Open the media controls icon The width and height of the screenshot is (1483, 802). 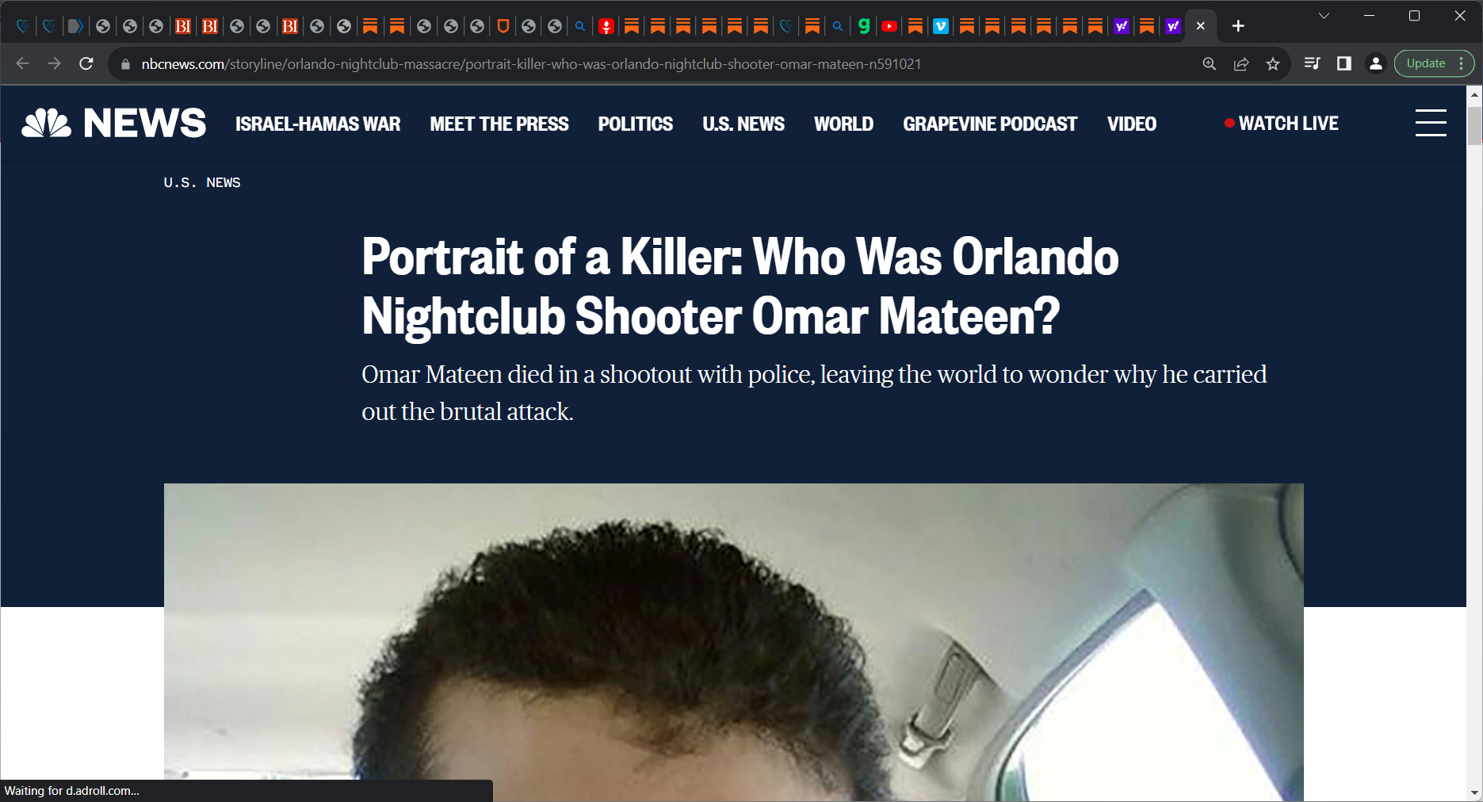click(1312, 63)
